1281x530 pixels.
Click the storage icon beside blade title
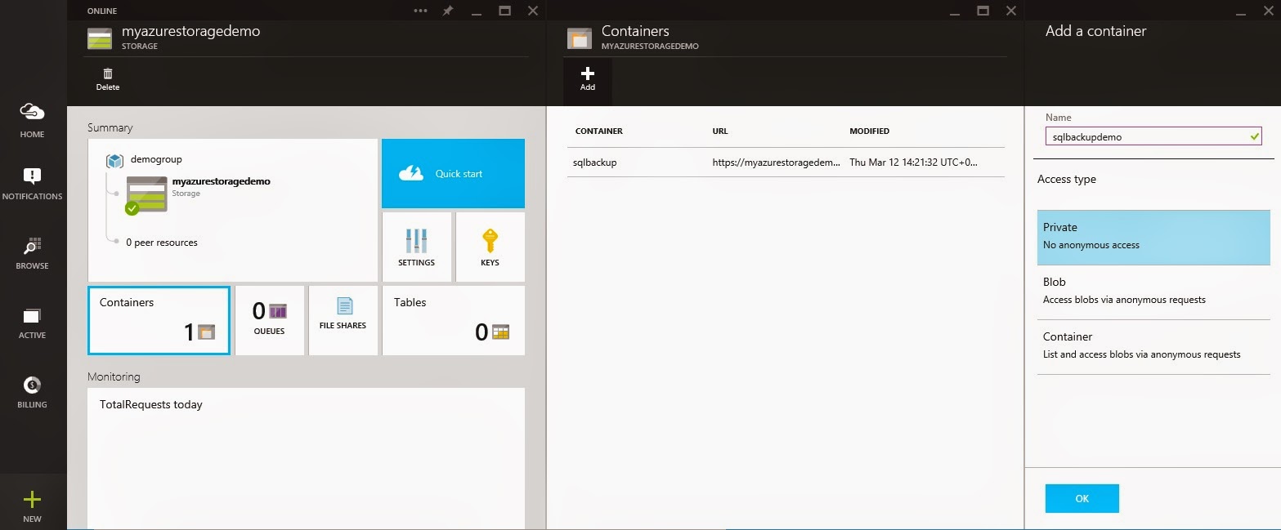100,38
